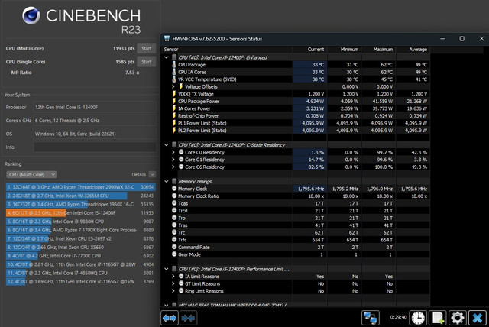Select the Intel Xeon W-3265M ranking bar
489x327 pixels.
coord(66,196)
